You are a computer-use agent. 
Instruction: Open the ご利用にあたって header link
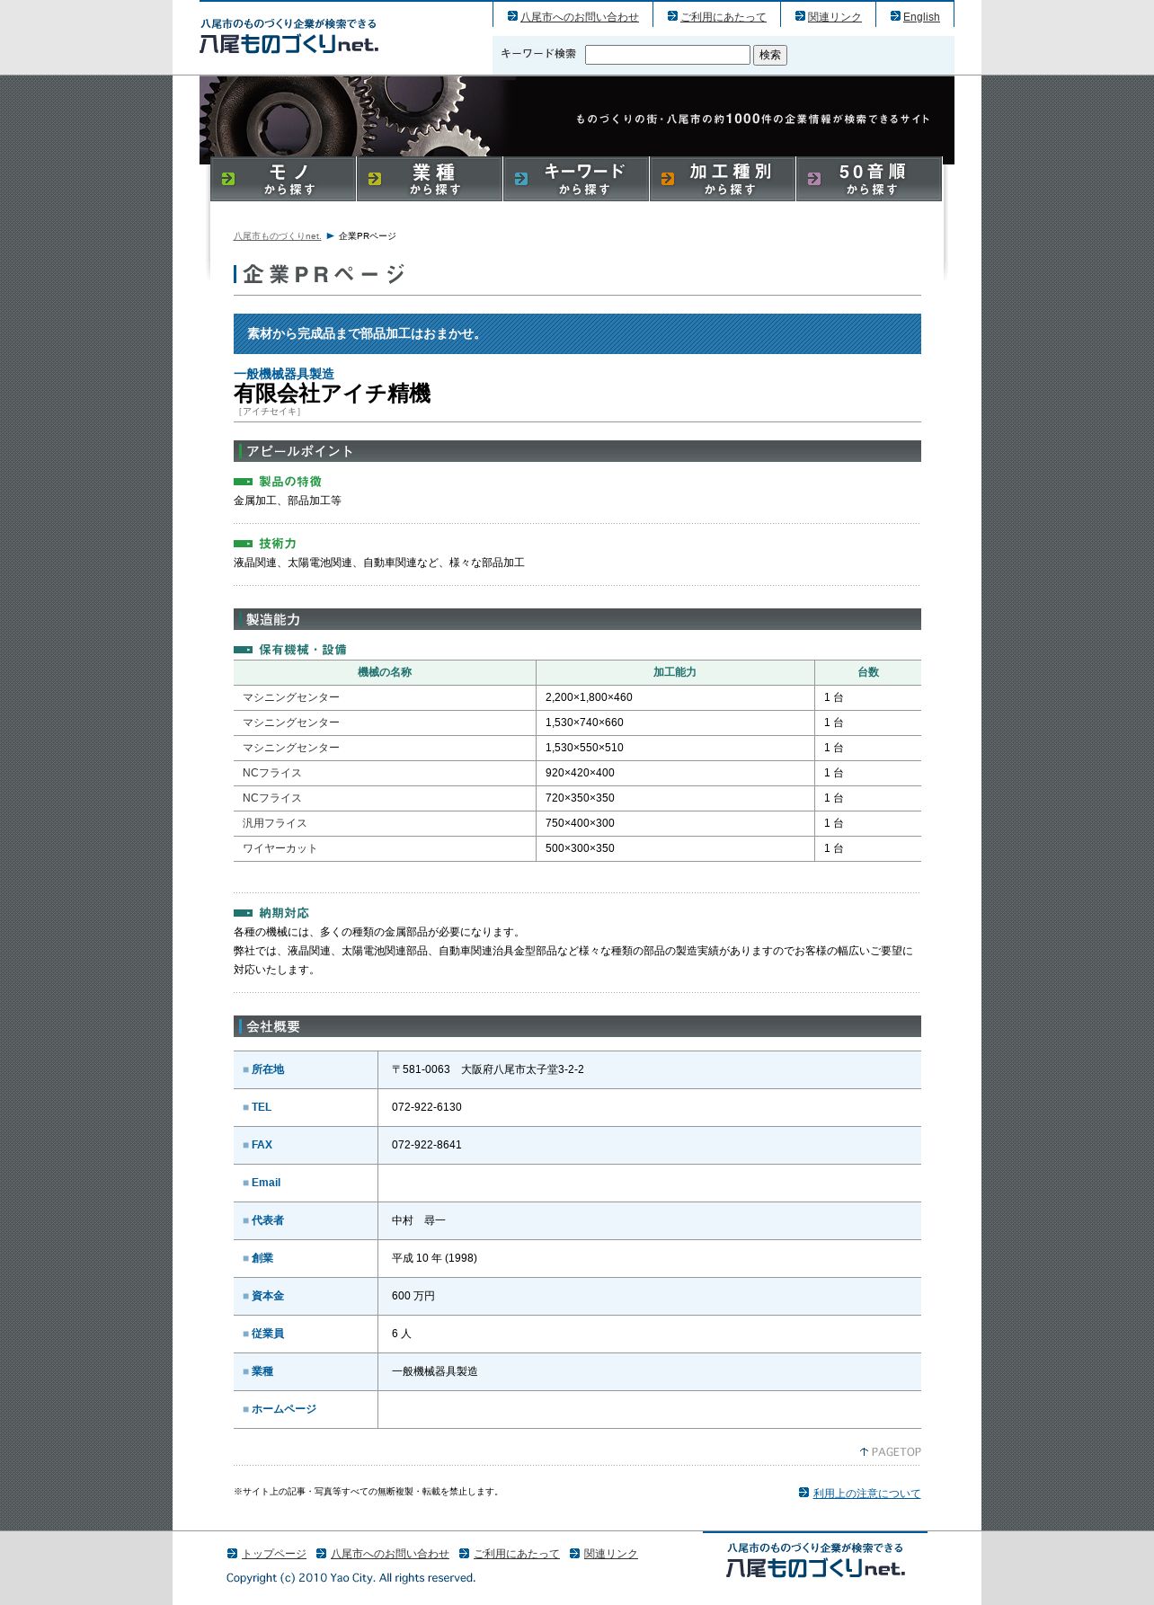(723, 17)
